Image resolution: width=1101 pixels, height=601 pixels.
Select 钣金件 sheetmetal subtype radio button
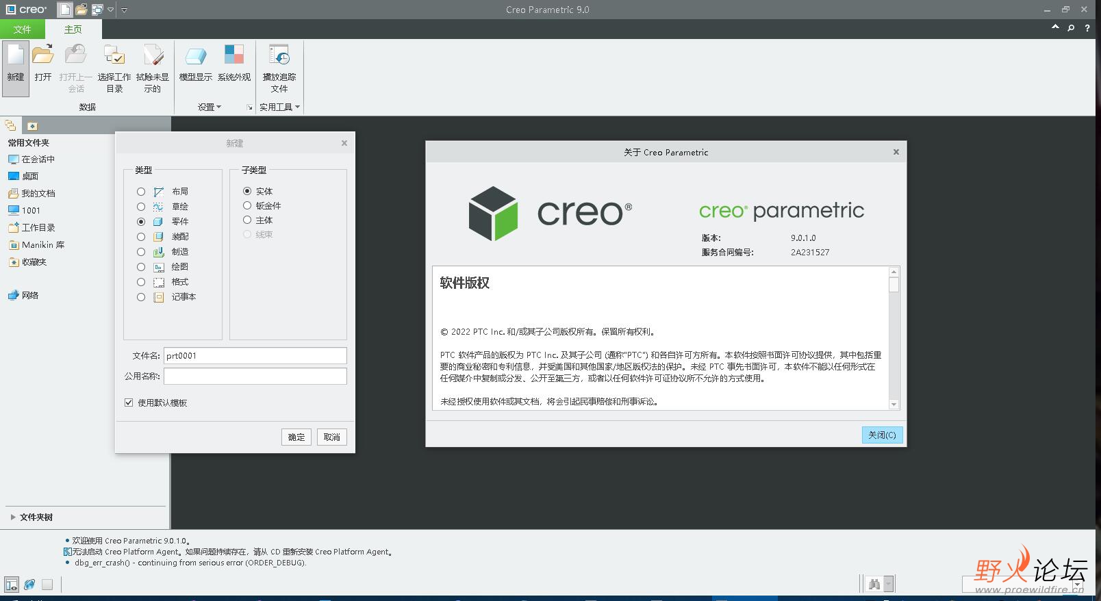[x=247, y=205]
